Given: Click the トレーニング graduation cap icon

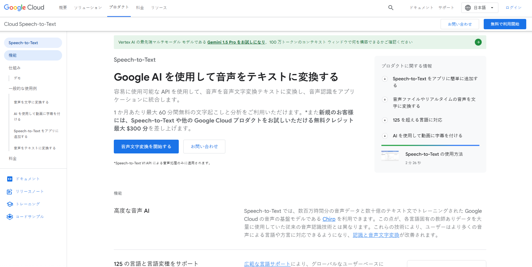Looking at the screenshot, I should pos(10,204).
